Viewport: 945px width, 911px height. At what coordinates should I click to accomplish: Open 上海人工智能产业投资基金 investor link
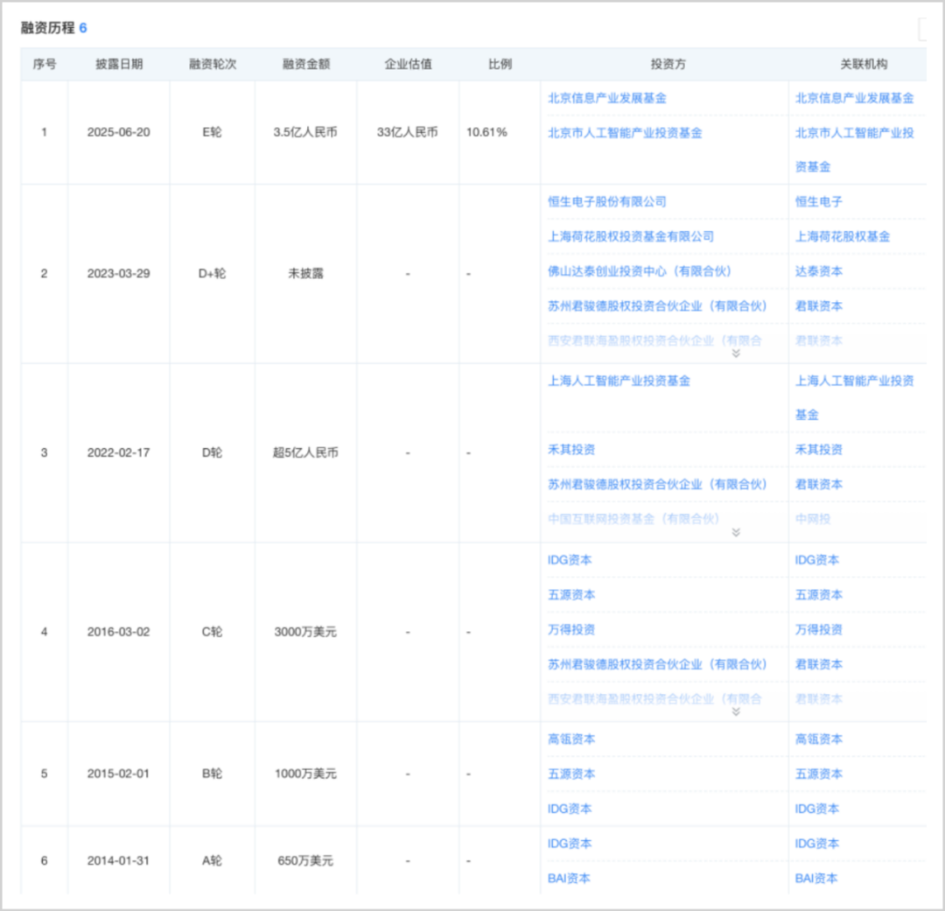[619, 381]
